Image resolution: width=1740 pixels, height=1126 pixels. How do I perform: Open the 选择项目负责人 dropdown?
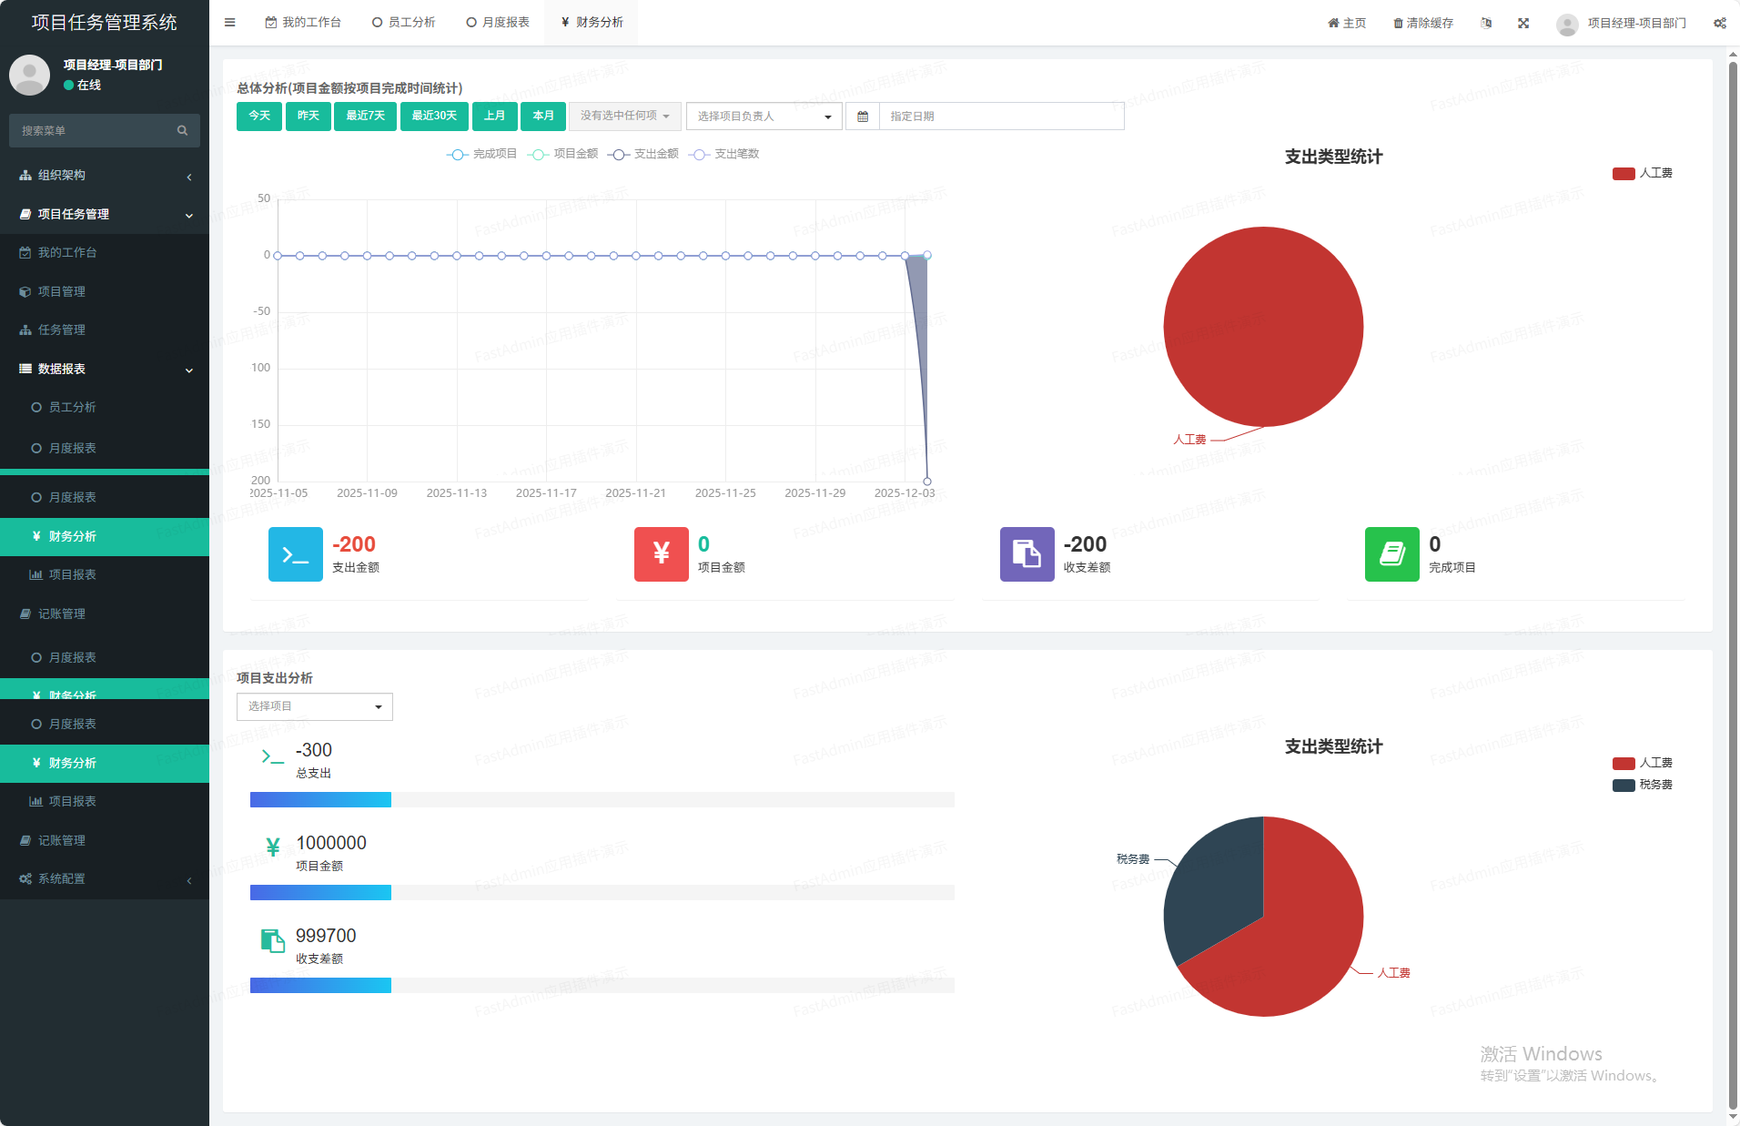click(x=764, y=117)
